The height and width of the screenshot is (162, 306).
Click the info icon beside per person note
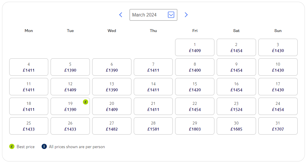coord(44,146)
